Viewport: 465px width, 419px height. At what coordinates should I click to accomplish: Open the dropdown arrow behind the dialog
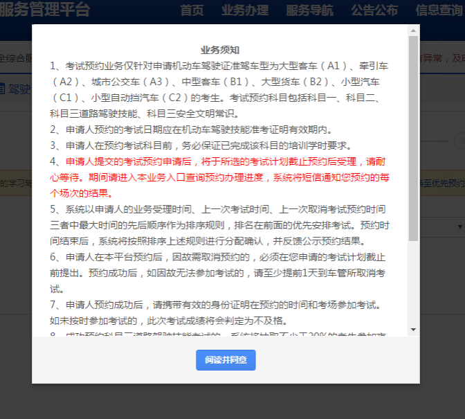(459, 227)
